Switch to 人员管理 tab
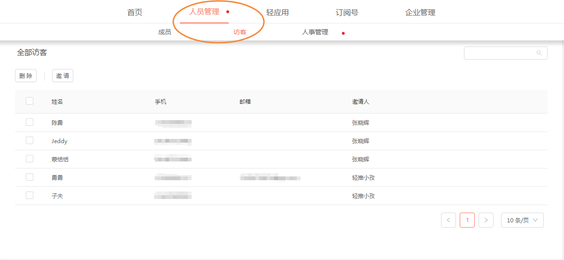564x260 pixels. point(204,12)
